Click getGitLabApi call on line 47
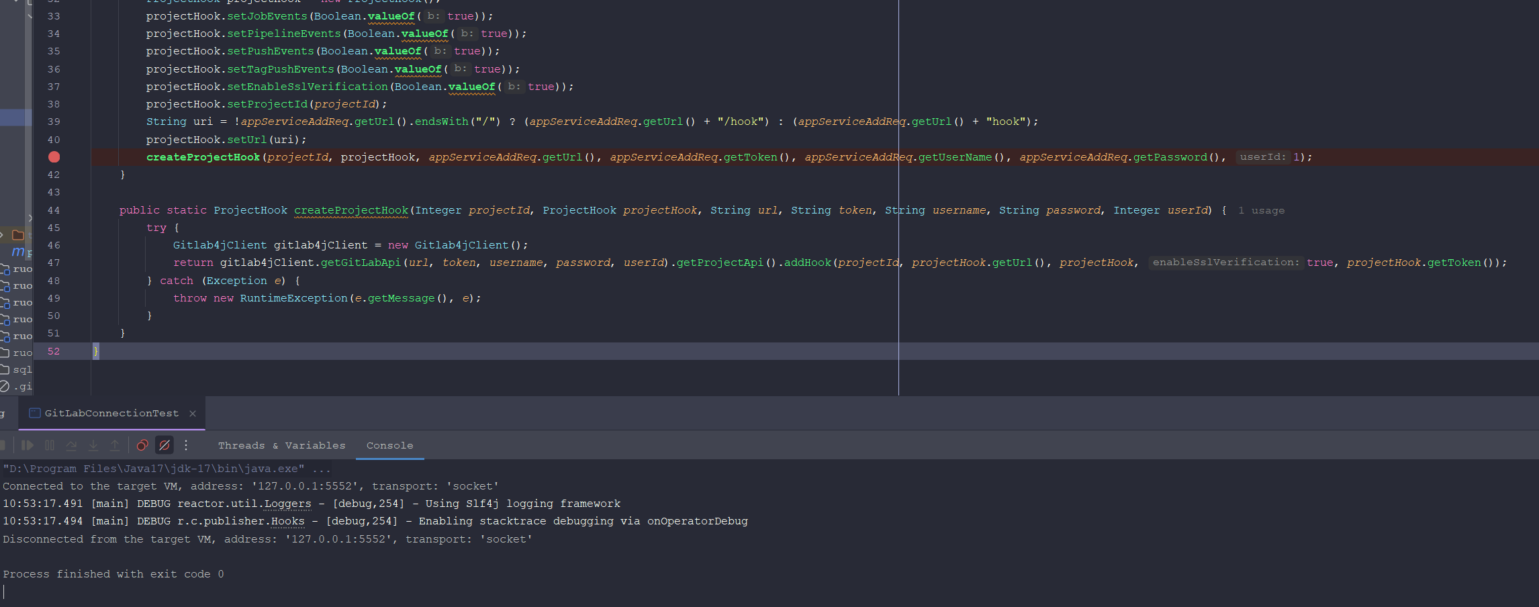Image resolution: width=1539 pixels, height=607 pixels. tap(361, 263)
